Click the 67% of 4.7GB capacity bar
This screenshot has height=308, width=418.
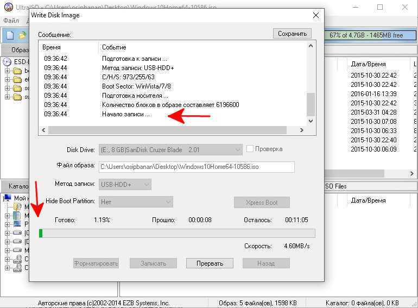[370, 35]
